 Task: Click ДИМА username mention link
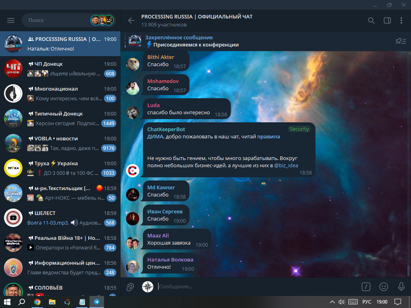155,136
